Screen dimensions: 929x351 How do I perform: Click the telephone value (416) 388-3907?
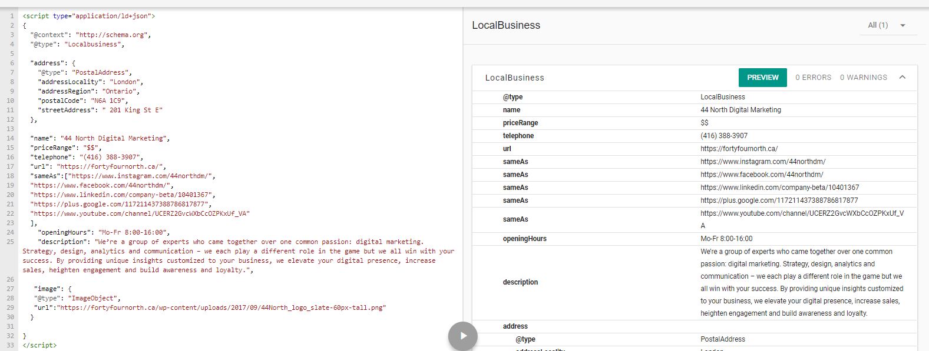click(x=724, y=136)
